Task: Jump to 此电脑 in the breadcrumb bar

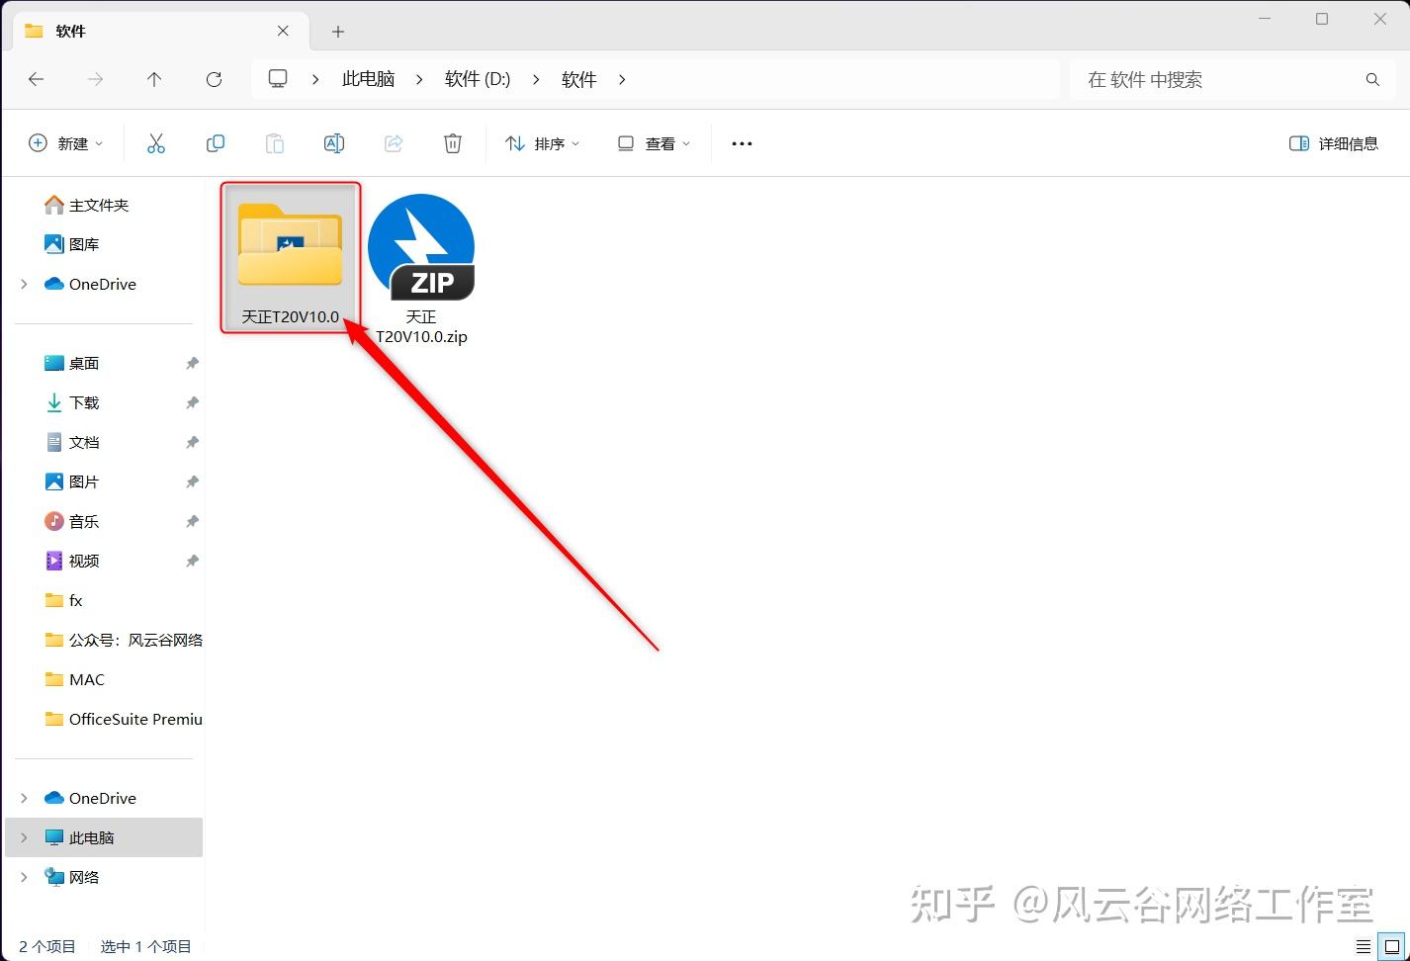Action: 368,79
